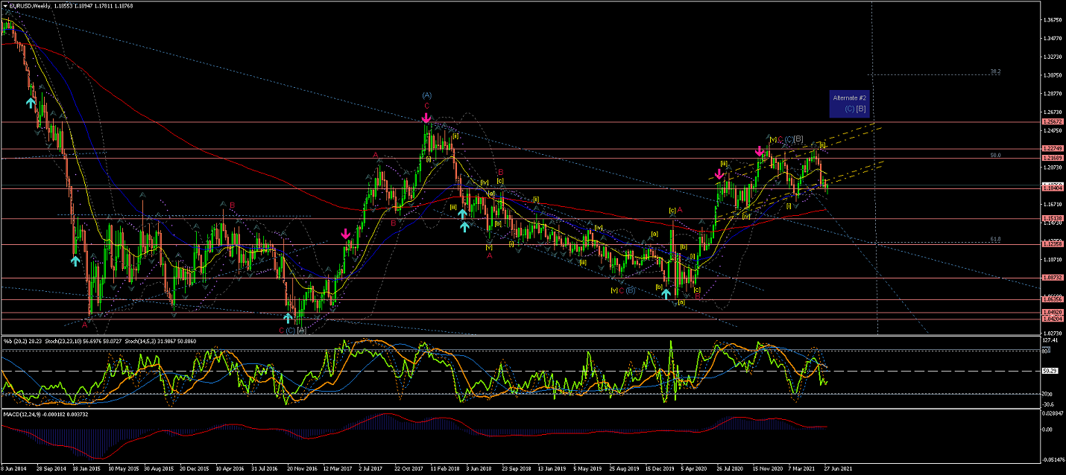The height and width of the screenshot is (475, 1066).
Task: Click the cyan arrow at the Nov 2016 low
Action: [x=288, y=318]
